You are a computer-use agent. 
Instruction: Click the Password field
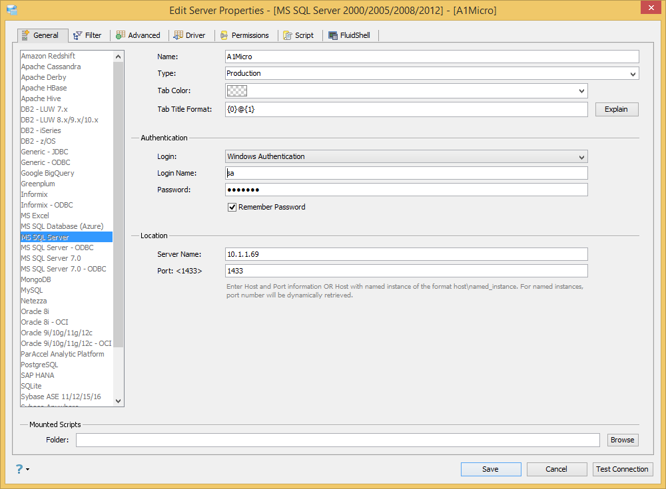point(406,190)
